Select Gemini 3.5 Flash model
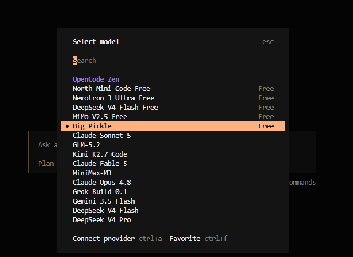Image resolution: width=353 pixels, height=257 pixels. pyautogui.click(x=173, y=201)
